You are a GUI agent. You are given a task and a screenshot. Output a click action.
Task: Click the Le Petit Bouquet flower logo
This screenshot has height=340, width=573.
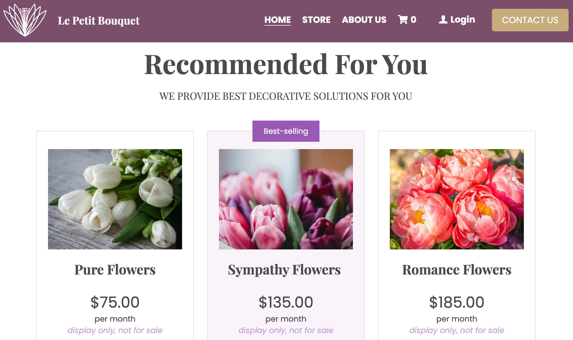25,20
